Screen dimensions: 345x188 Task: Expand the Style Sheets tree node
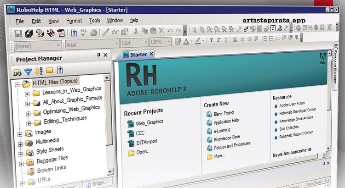[x=21, y=154]
